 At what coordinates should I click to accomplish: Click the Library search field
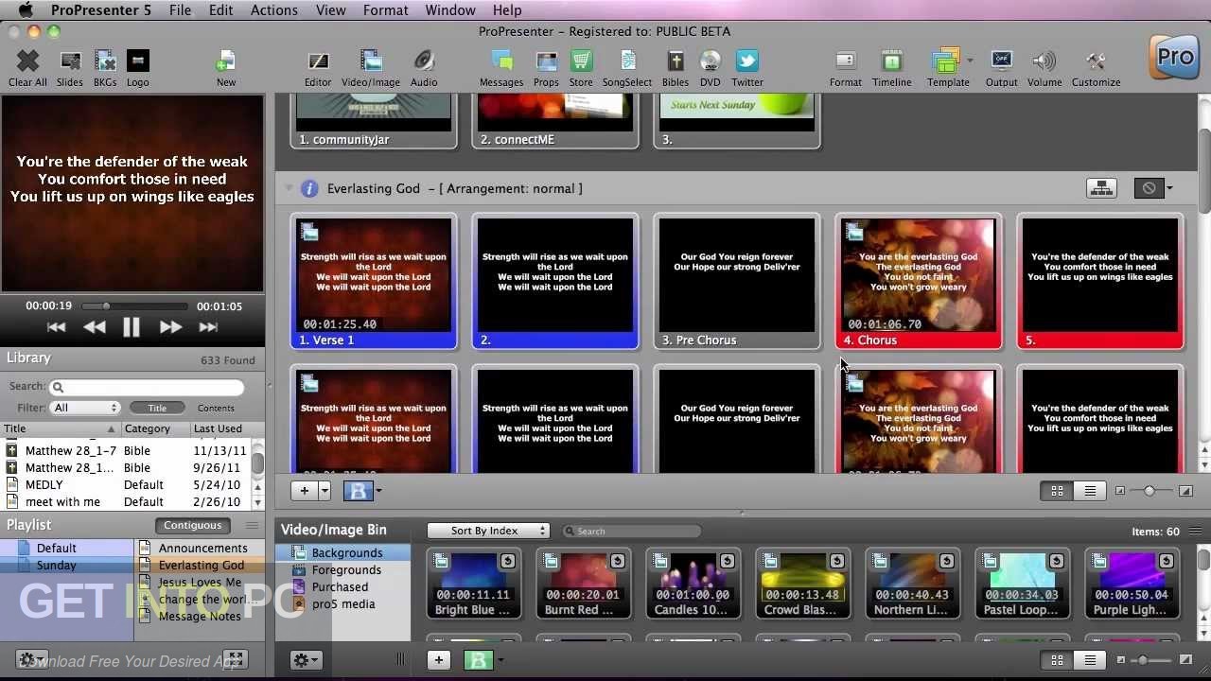pos(148,387)
